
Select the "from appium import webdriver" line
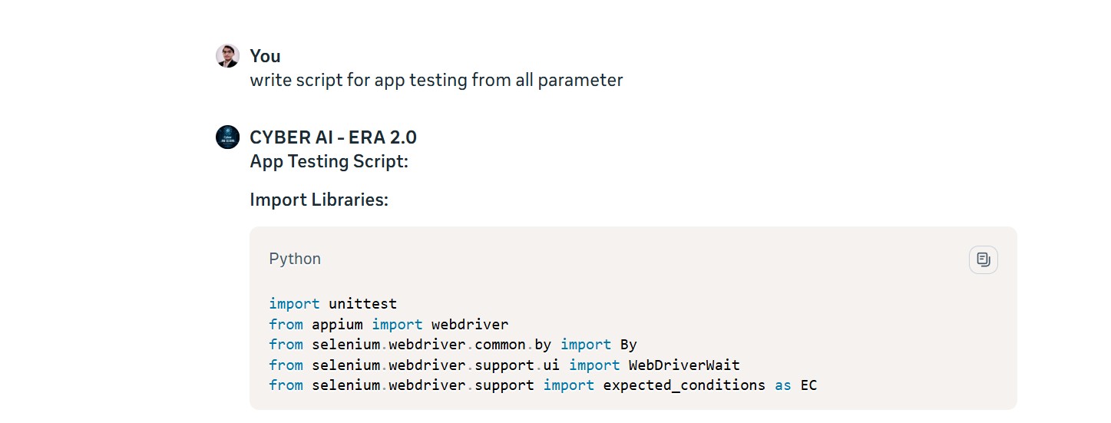[x=389, y=324]
